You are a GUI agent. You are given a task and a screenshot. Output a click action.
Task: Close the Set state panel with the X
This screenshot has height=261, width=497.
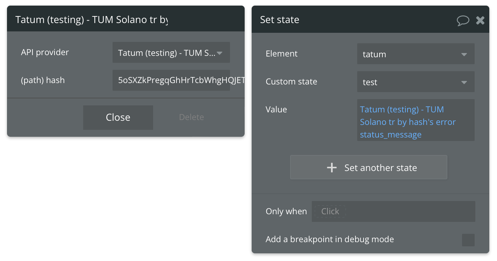[480, 20]
